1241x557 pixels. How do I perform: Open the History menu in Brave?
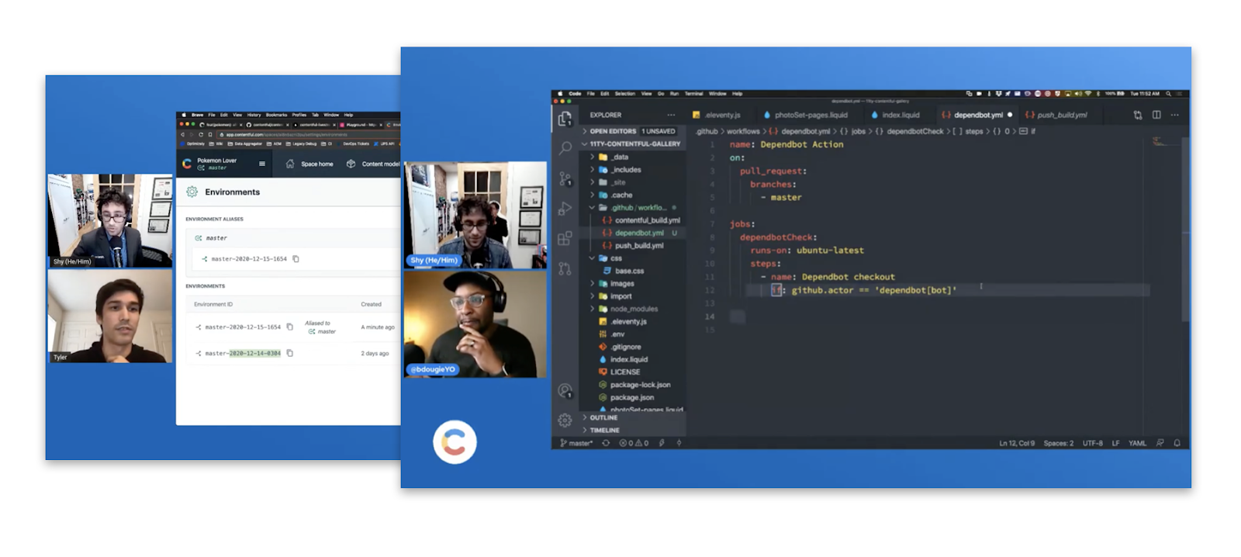[254, 115]
